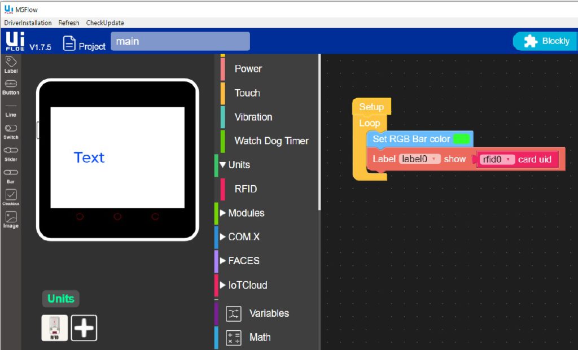This screenshot has width=578, height=350.
Task: Select the Power block category
Action: point(248,69)
